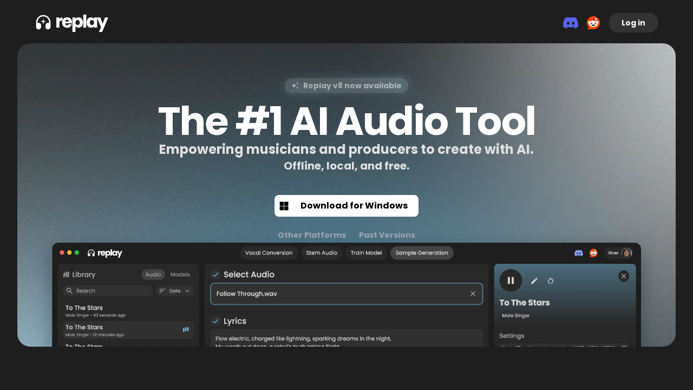Select the Audio toggle in Library
The image size is (693, 390).
[153, 275]
